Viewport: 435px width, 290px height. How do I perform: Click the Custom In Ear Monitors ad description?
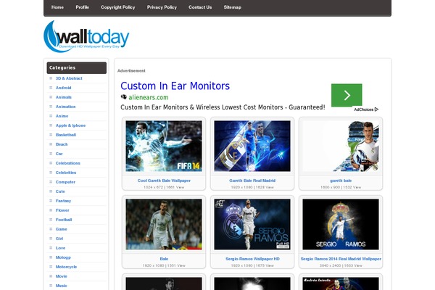[223, 107]
